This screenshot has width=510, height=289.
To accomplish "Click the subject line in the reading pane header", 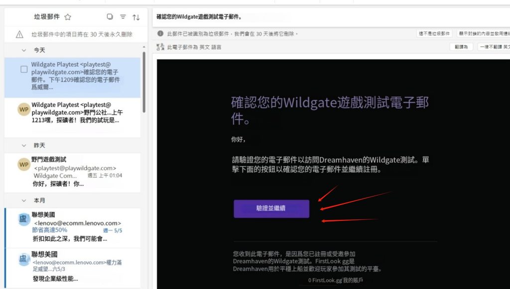I will coord(199,17).
